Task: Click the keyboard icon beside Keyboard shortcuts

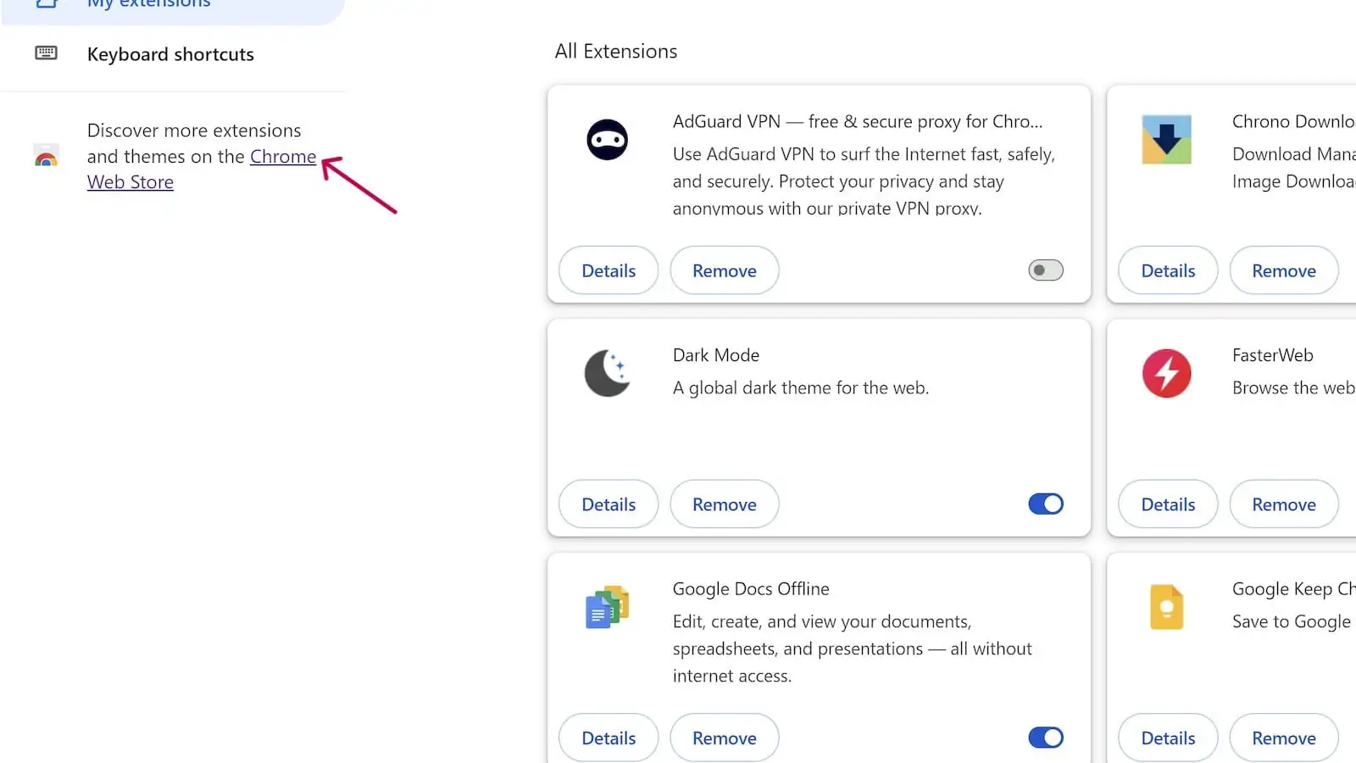Action: (46, 53)
